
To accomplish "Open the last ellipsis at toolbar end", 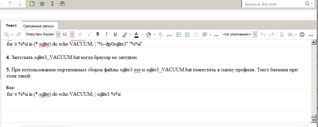I will coord(311,35).
